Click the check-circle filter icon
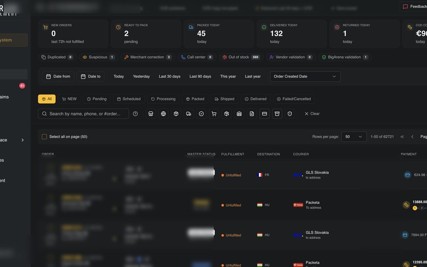 pos(201,114)
